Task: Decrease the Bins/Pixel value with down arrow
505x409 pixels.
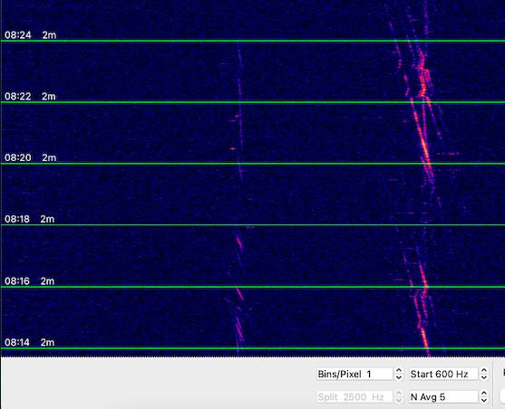Action: click(x=399, y=377)
